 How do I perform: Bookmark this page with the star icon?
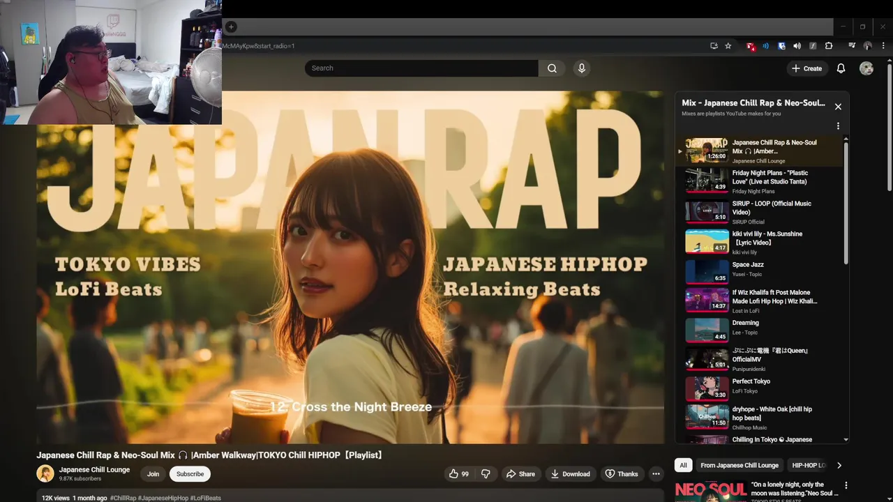pyautogui.click(x=728, y=46)
